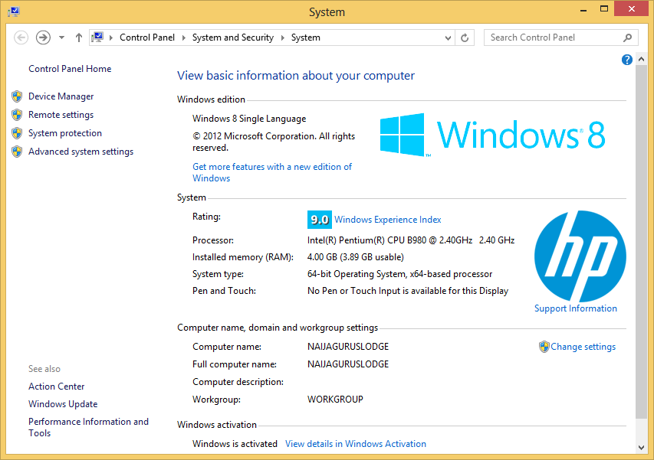This screenshot has width=654, height=460.
Task: Click shield icon beside Remote settings
Action: tap(17, 115)
